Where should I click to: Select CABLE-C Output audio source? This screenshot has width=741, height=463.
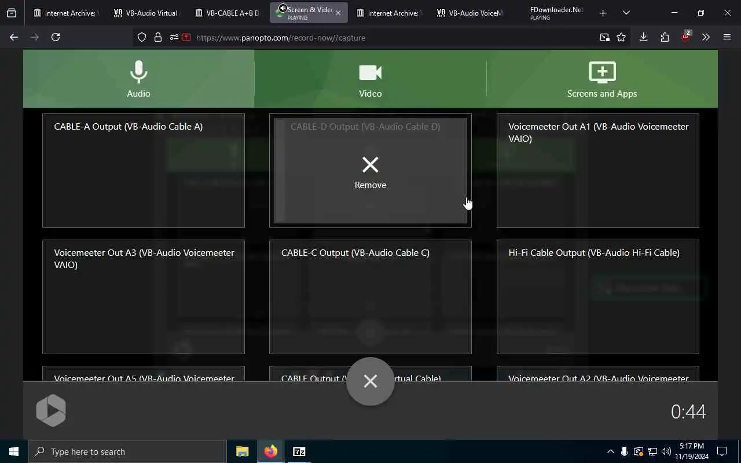[x=370, y=297]
